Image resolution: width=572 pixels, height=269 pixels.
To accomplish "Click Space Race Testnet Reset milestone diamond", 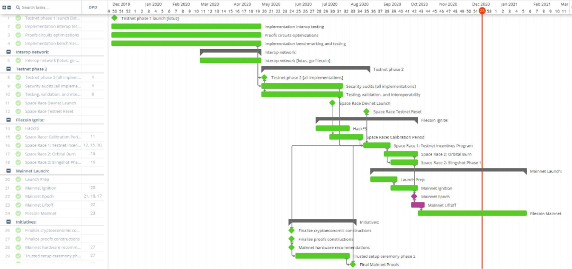I will click(x=367, y=112).
